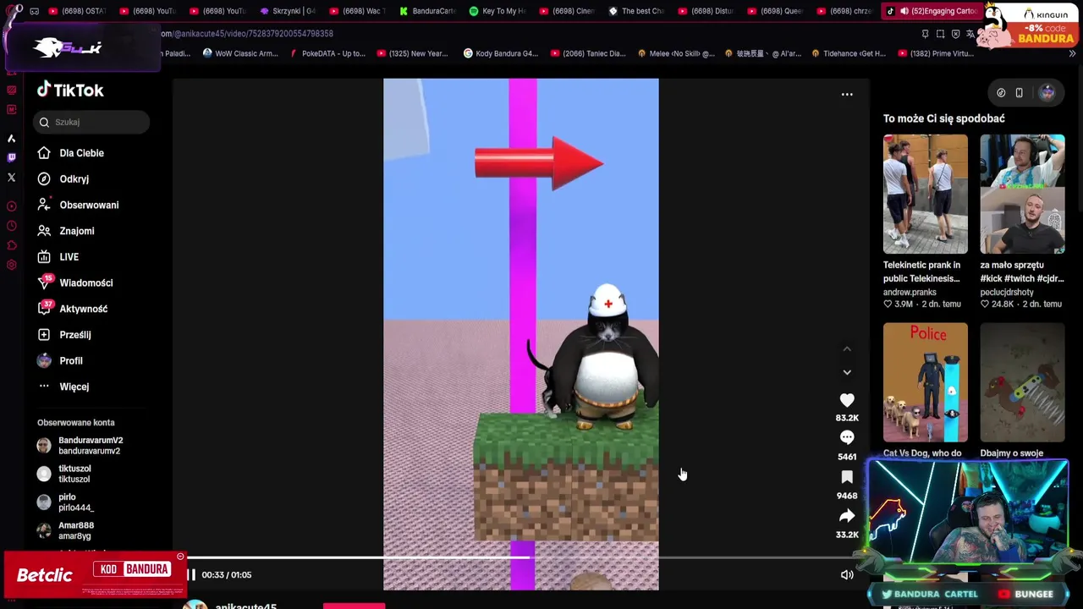Switch to The best Cha tab
The height and width of the screenshot is (609, 1083).
click(636, 11)
